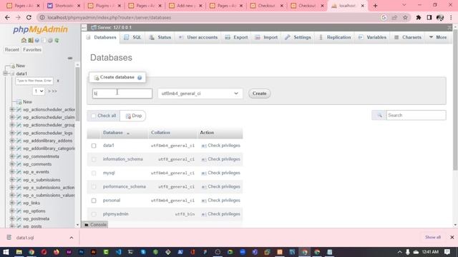
Task: Clear the table filter with the X
Action: [58, 81]
